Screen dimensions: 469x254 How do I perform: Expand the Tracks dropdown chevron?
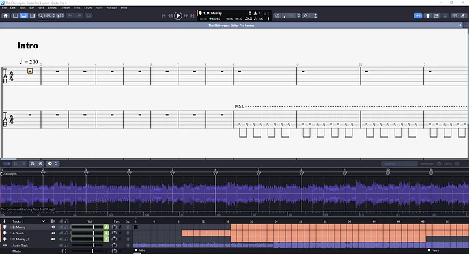pos(44,221)
